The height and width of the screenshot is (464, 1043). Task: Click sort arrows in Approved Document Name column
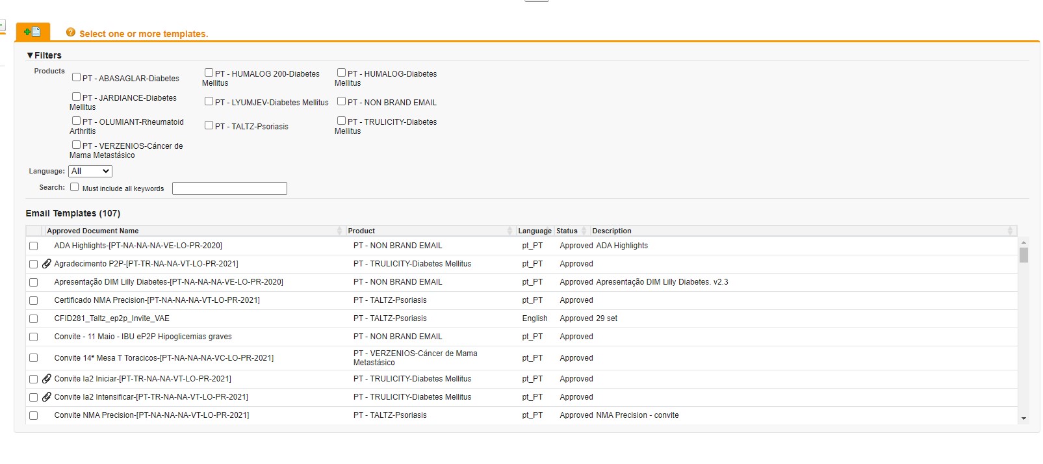(339, 231)
